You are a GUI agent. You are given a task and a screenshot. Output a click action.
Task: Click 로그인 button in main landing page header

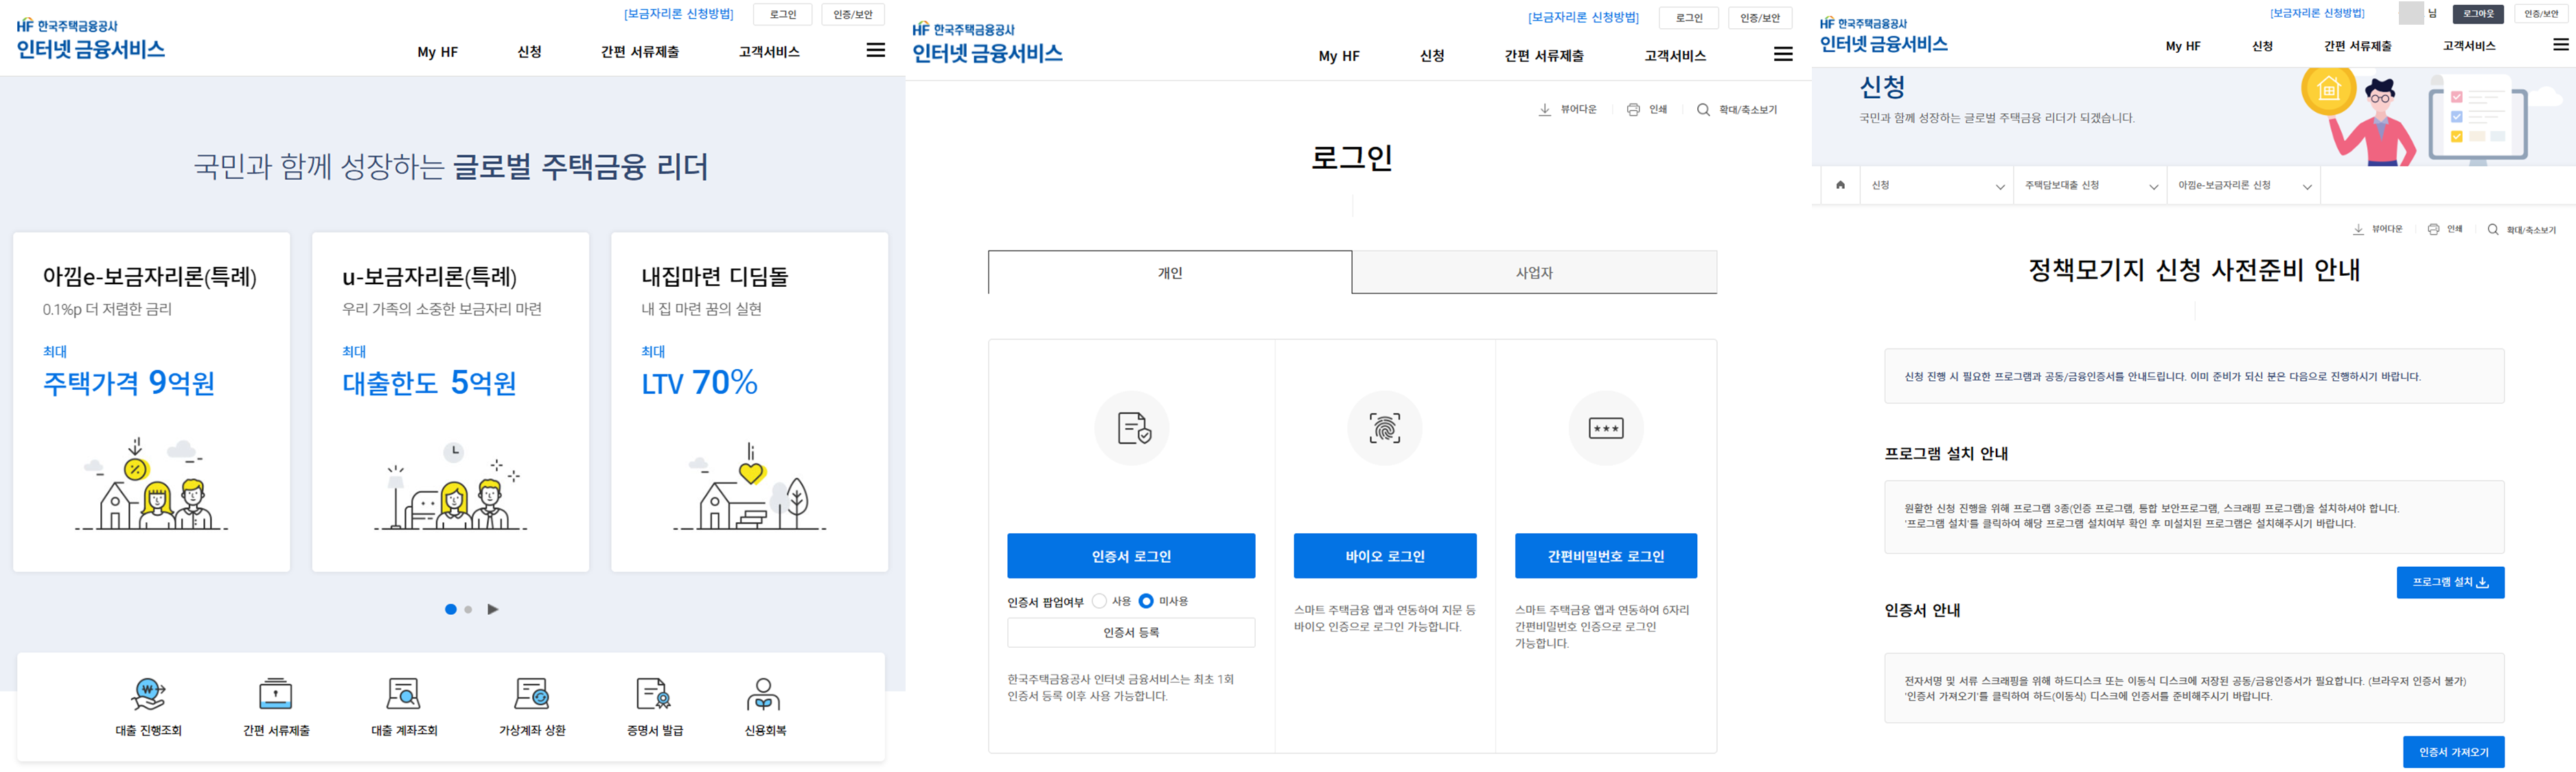click(x=783, y=14)
